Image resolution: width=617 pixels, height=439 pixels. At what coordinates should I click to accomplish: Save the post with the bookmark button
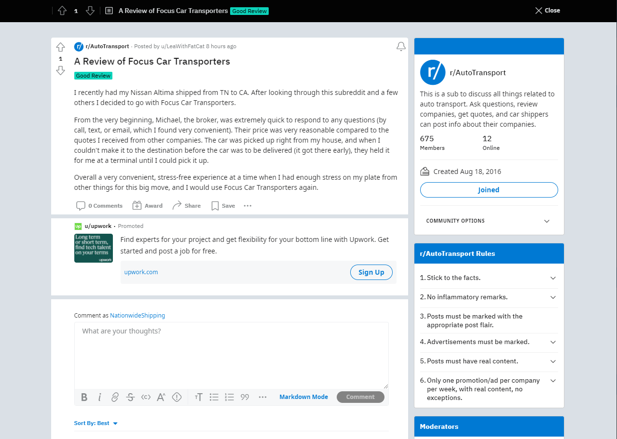[223, 206]
